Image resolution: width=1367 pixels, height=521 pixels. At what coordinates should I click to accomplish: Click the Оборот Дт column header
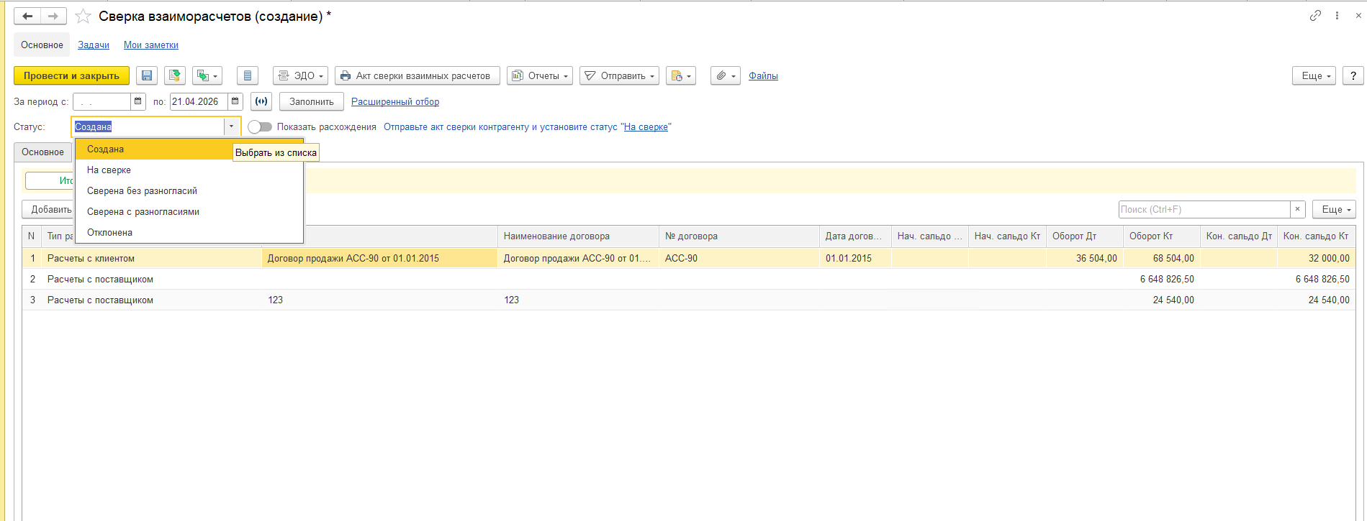pyautogui.click(x=1085, y=236)
